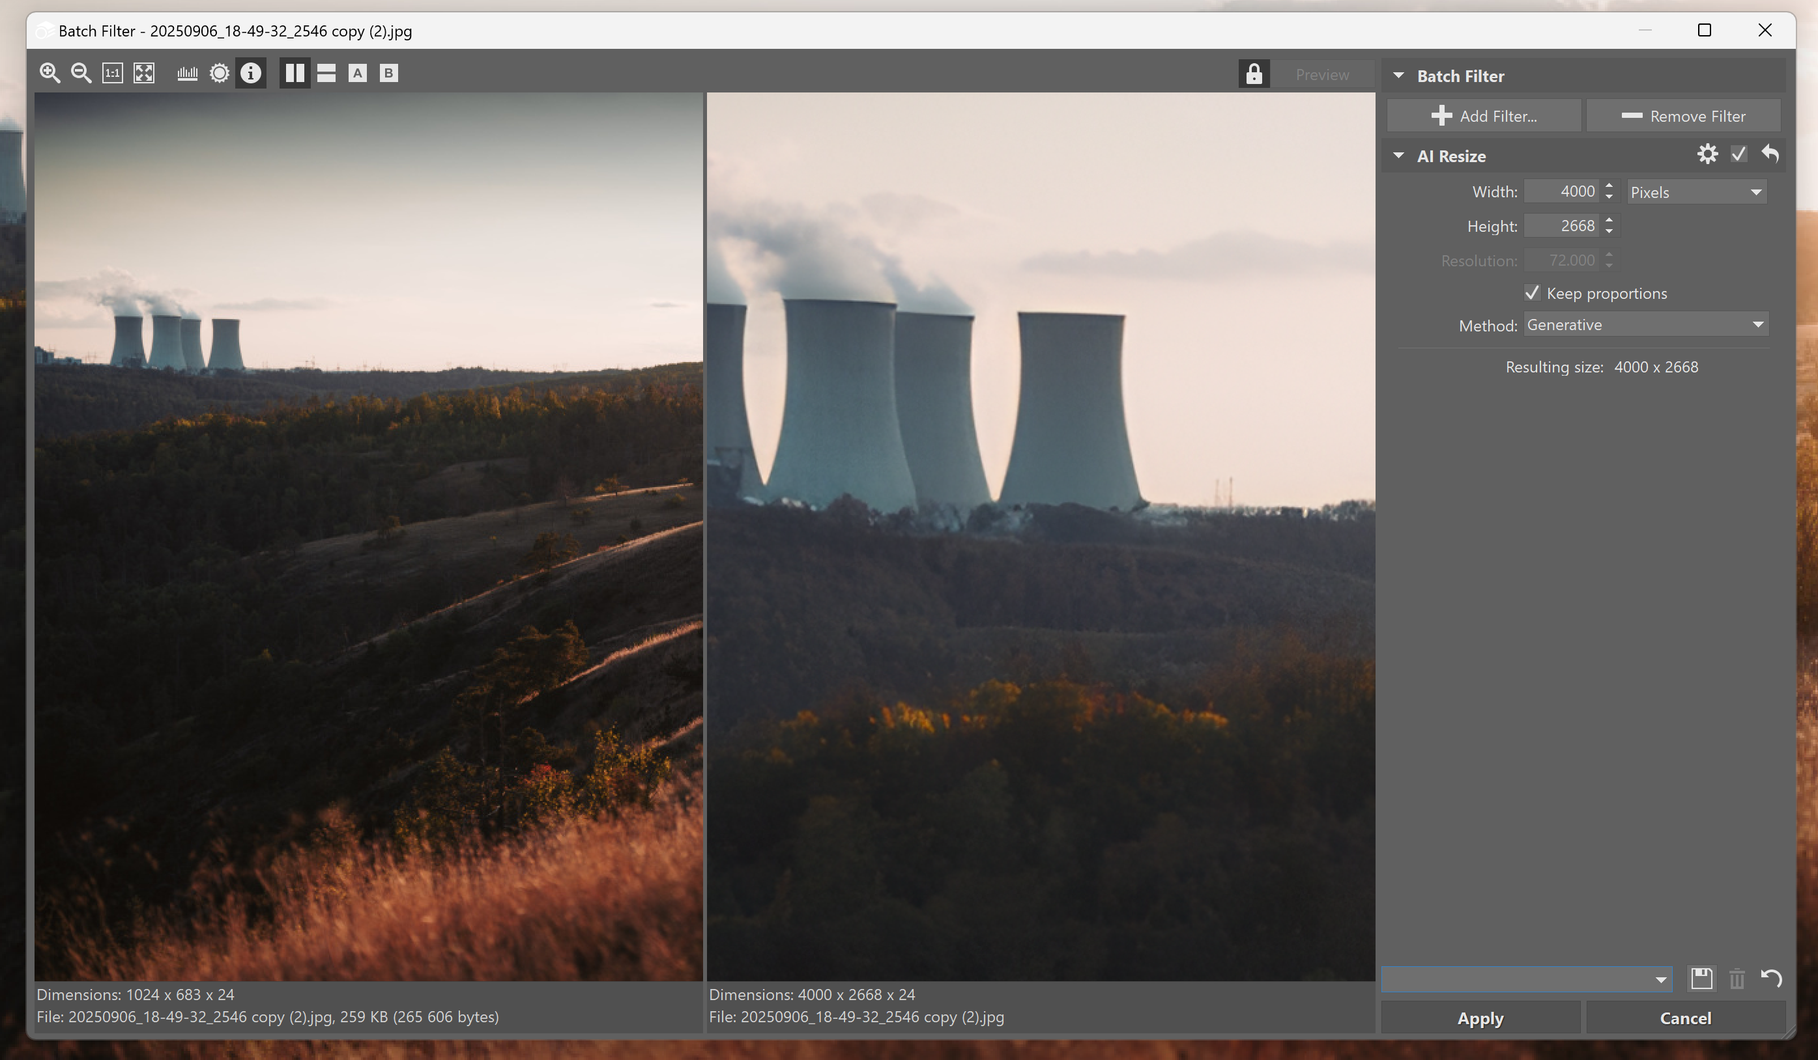Click the Apply button
1818x1060 pixels.
pyautogui.click(x=1480, y=1018)
